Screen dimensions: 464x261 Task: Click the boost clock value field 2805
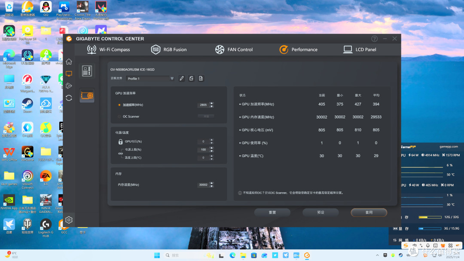(203, 105)
